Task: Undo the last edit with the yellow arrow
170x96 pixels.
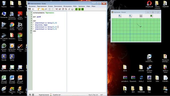Action: click(x=43, y=9)
